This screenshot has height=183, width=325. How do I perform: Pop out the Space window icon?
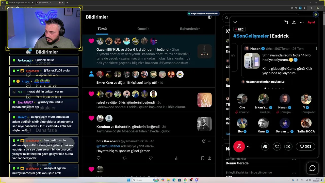click(x=286, y=22)
